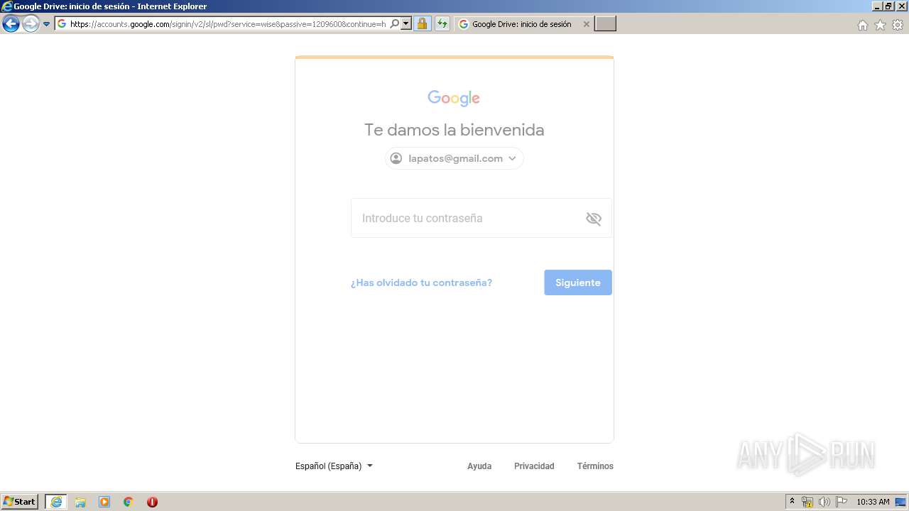
Task: Open IE Tools gear icon
Action: 898,25
